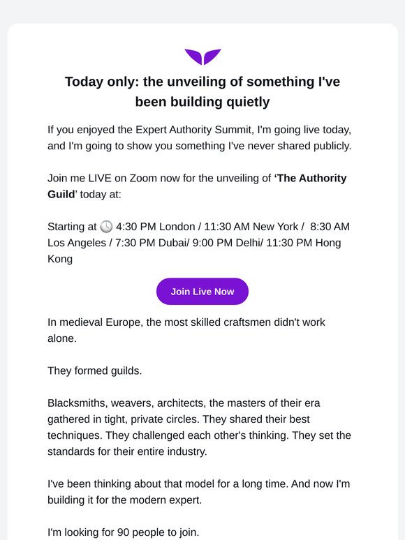Click the 'Expert Authority Summit' opening paragraph

200,137
